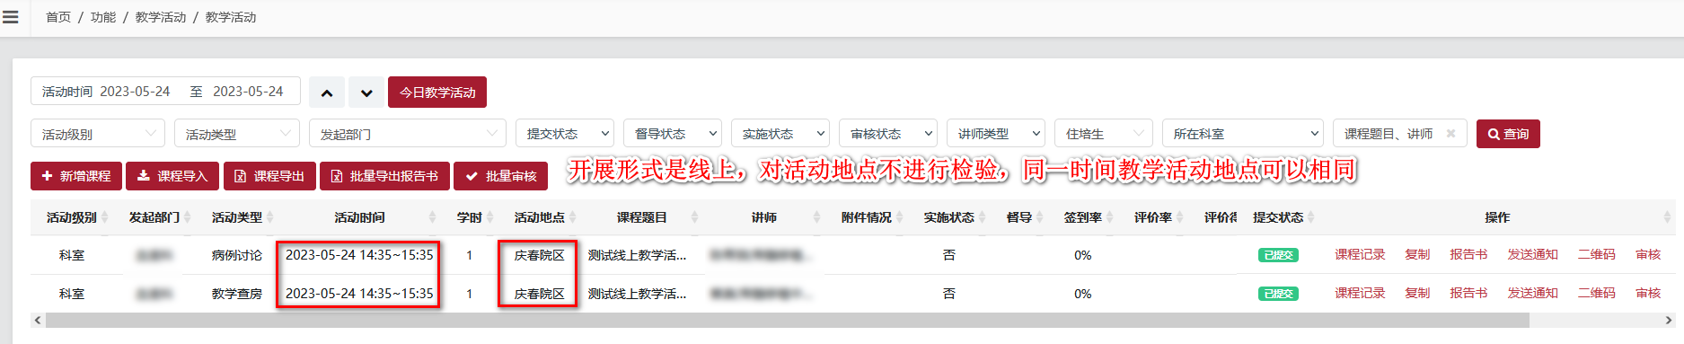
Task: Expand 发起部门 dropdown
Action: (408, 134)
